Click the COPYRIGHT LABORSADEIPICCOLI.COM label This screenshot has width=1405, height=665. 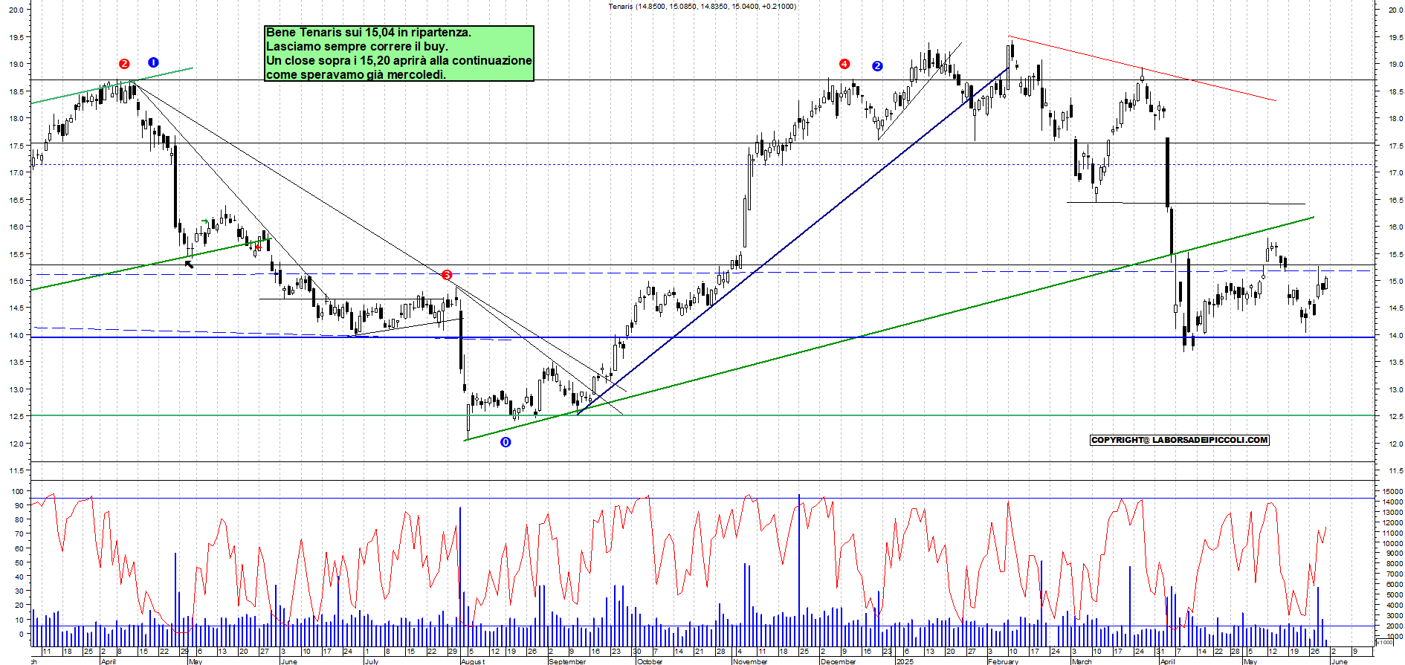[x=1179, y=440]
